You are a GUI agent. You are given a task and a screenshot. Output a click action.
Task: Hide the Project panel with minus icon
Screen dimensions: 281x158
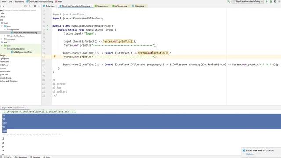click(39, 6)
